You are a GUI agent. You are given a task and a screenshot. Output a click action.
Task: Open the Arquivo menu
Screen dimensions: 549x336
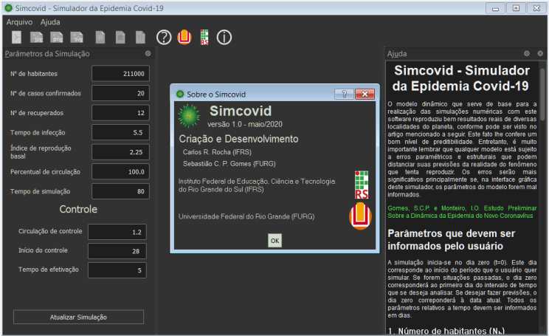(x=19, y=22)
